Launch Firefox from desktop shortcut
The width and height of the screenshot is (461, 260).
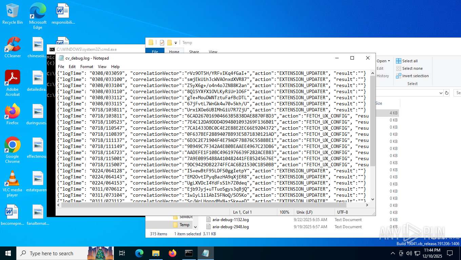tap(13, 114)
